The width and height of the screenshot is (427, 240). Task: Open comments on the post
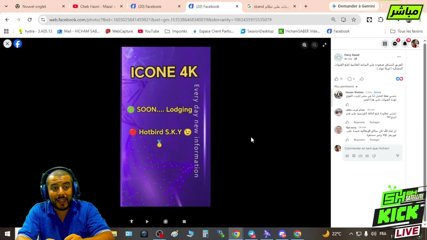(349, 79)
